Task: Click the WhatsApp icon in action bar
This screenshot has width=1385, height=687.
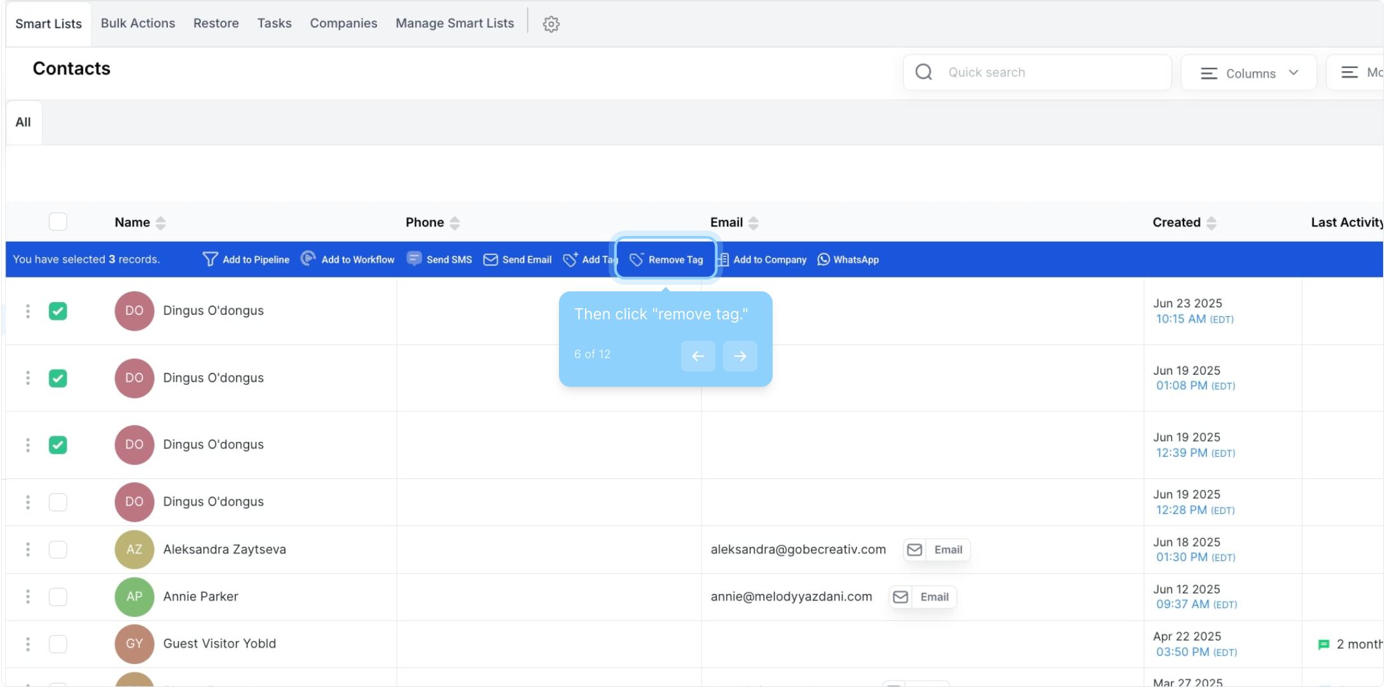Action: coord(823,260)
